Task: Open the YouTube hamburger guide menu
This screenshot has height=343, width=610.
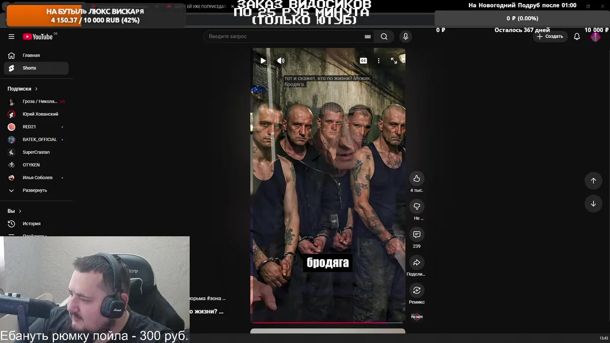Action: click(11, 37)
